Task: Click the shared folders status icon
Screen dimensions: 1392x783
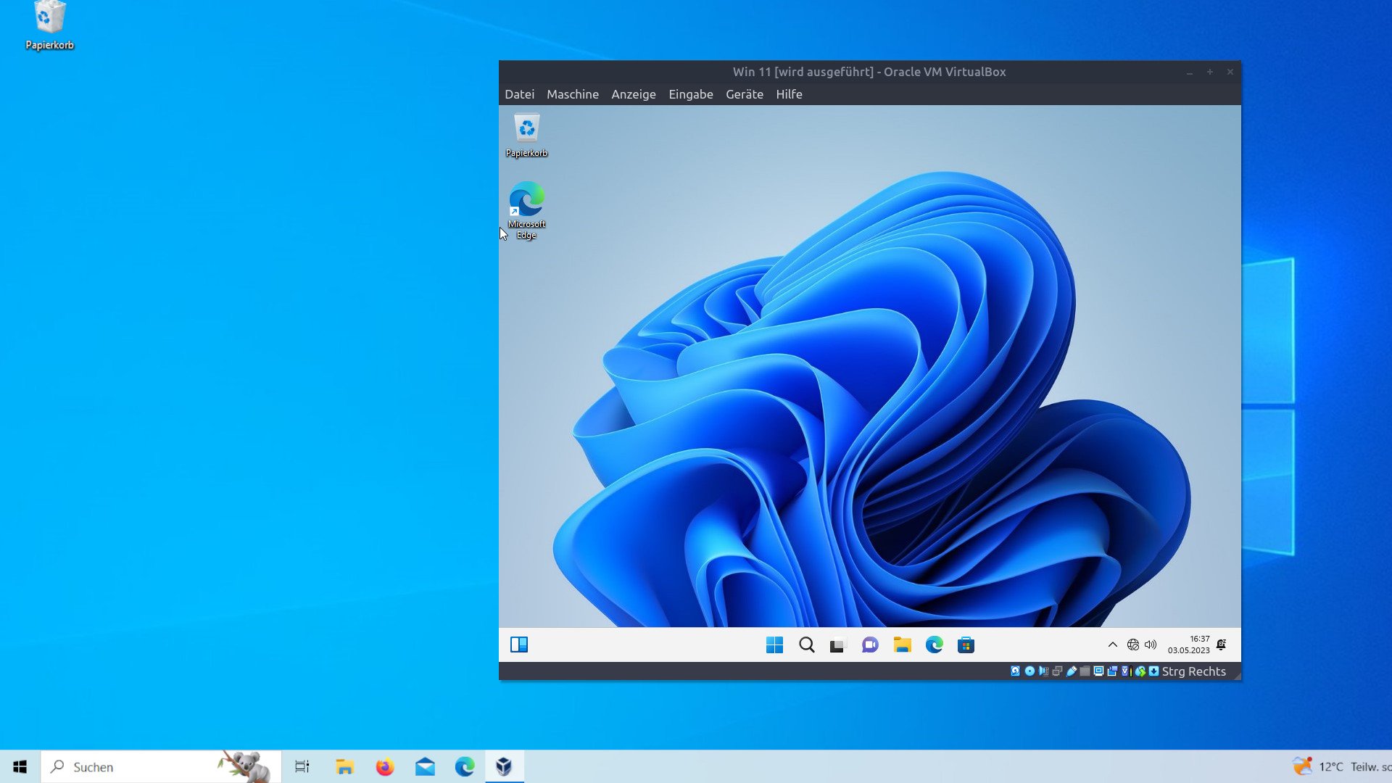Action: 1085,671
